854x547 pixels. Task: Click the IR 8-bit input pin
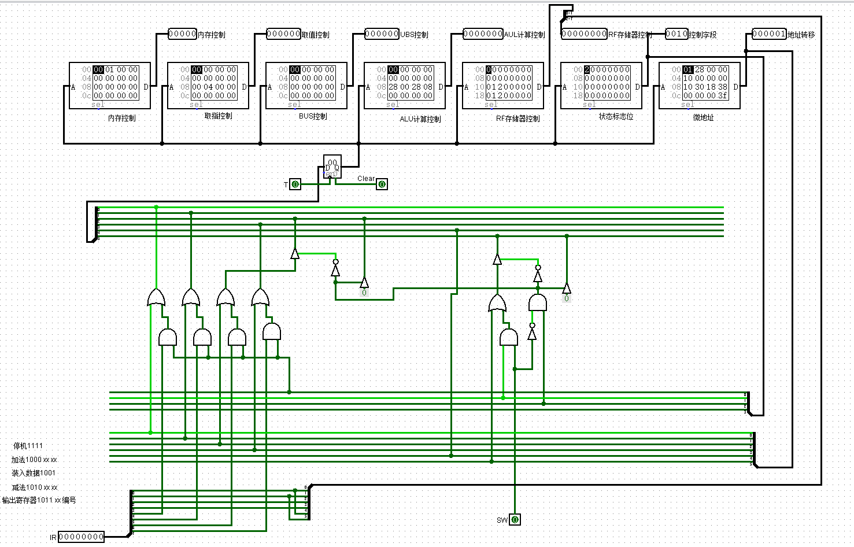click(81, 537)
